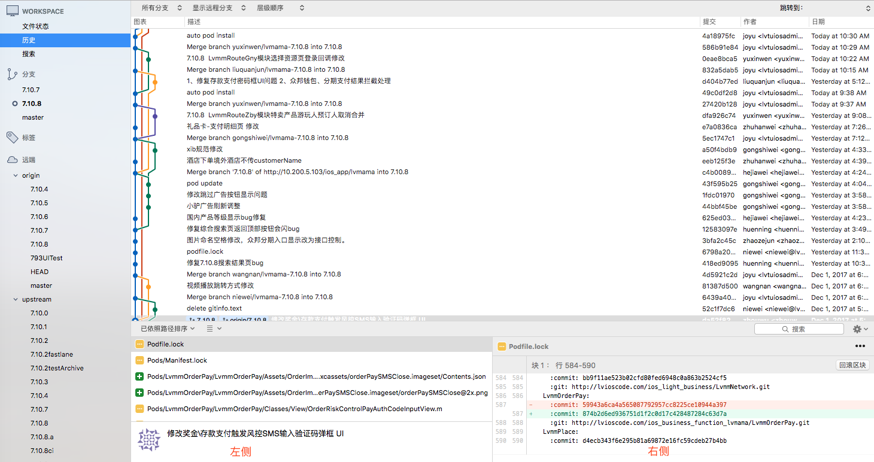Open the 已依照路径排序 sort dropdown
874x462 pixels.
point(168,329)
